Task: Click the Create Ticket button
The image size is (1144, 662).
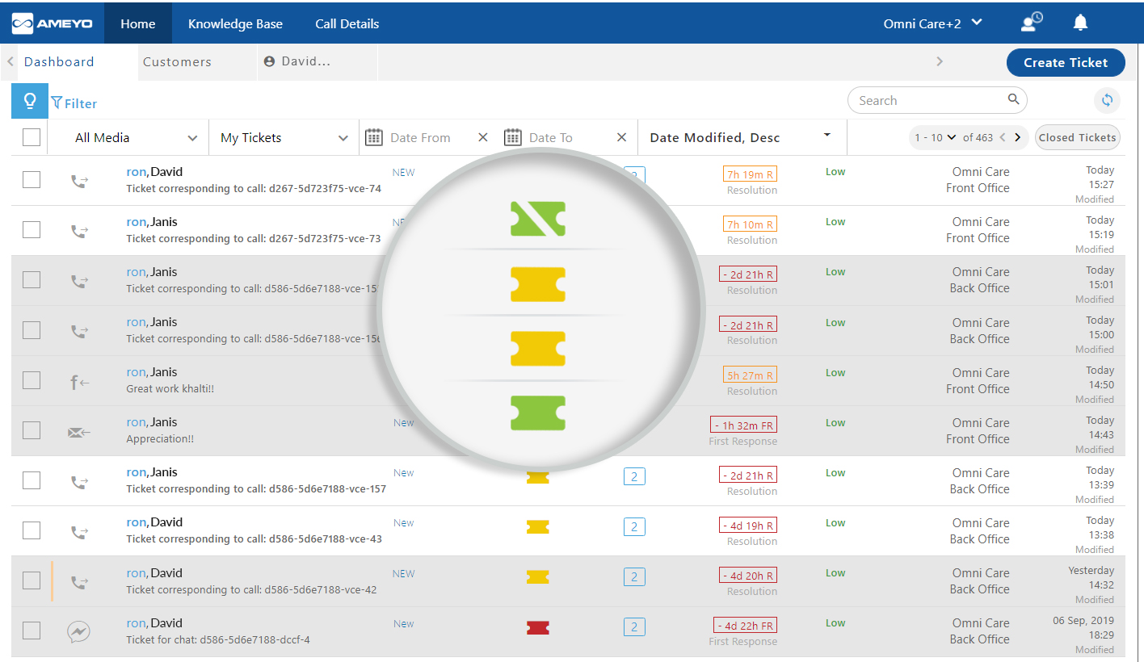Action: [1066, 62]
